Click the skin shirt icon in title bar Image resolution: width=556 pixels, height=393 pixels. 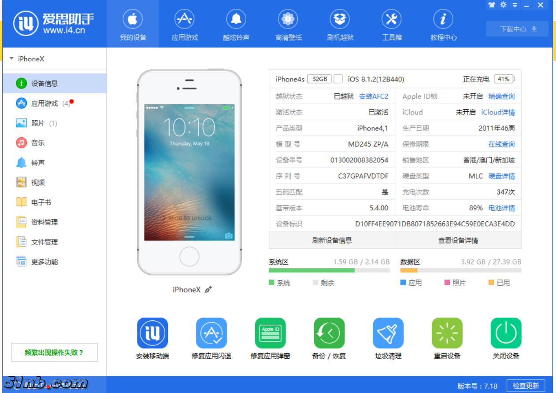pos(492,5)
